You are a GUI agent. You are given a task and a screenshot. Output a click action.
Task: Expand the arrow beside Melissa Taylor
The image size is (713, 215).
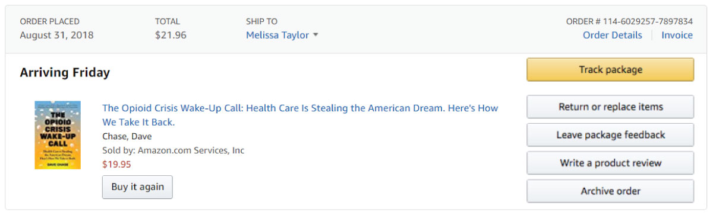coord(316,35)
